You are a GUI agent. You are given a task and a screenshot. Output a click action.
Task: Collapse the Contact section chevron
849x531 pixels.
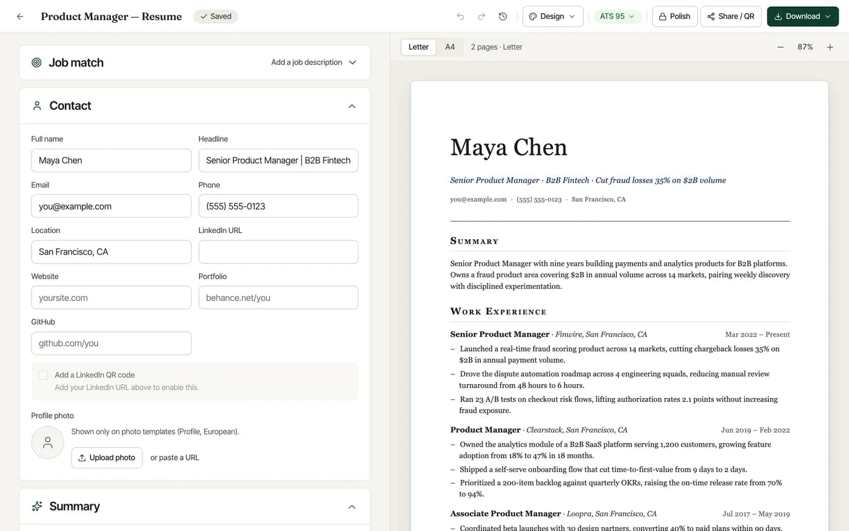[x=352, y=106]
